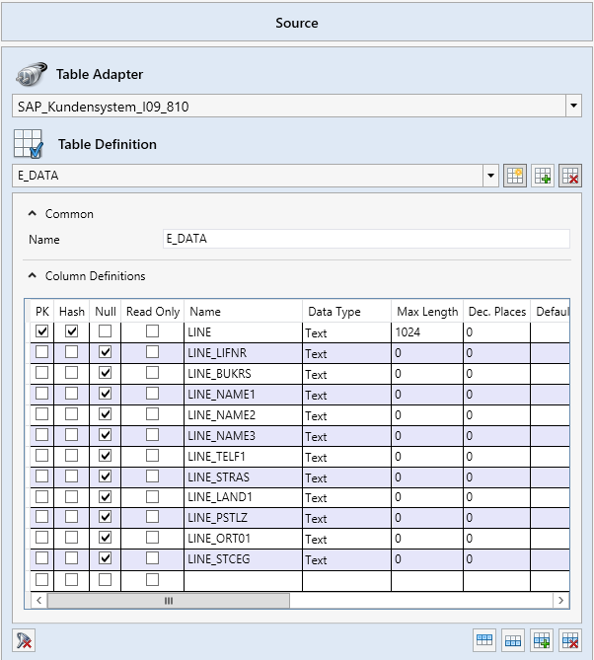The height and width of the screenshot is (660, 594).
Task: Click the adapter icon with red X at bottom left
Action: point(24,639)
